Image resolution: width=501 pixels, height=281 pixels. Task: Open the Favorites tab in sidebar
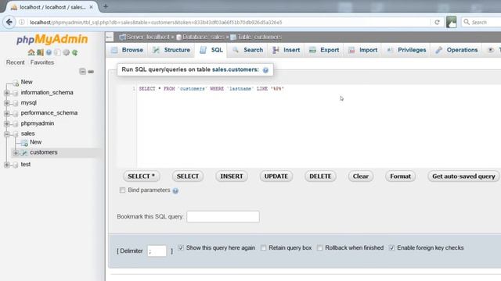tap(41, 62)
